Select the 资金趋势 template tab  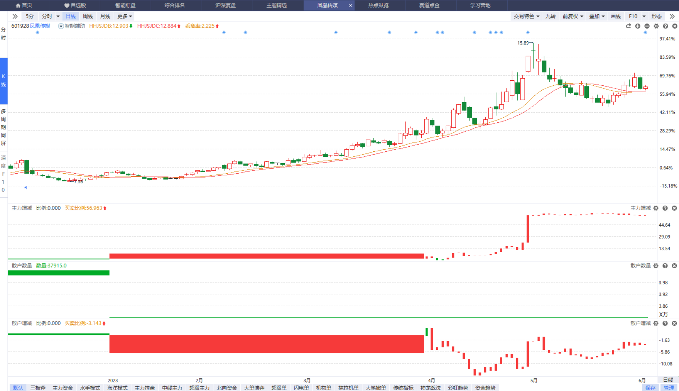[485, 388]
